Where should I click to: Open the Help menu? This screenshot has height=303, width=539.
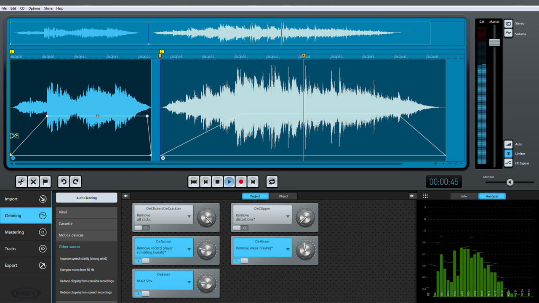pos(60,8)
